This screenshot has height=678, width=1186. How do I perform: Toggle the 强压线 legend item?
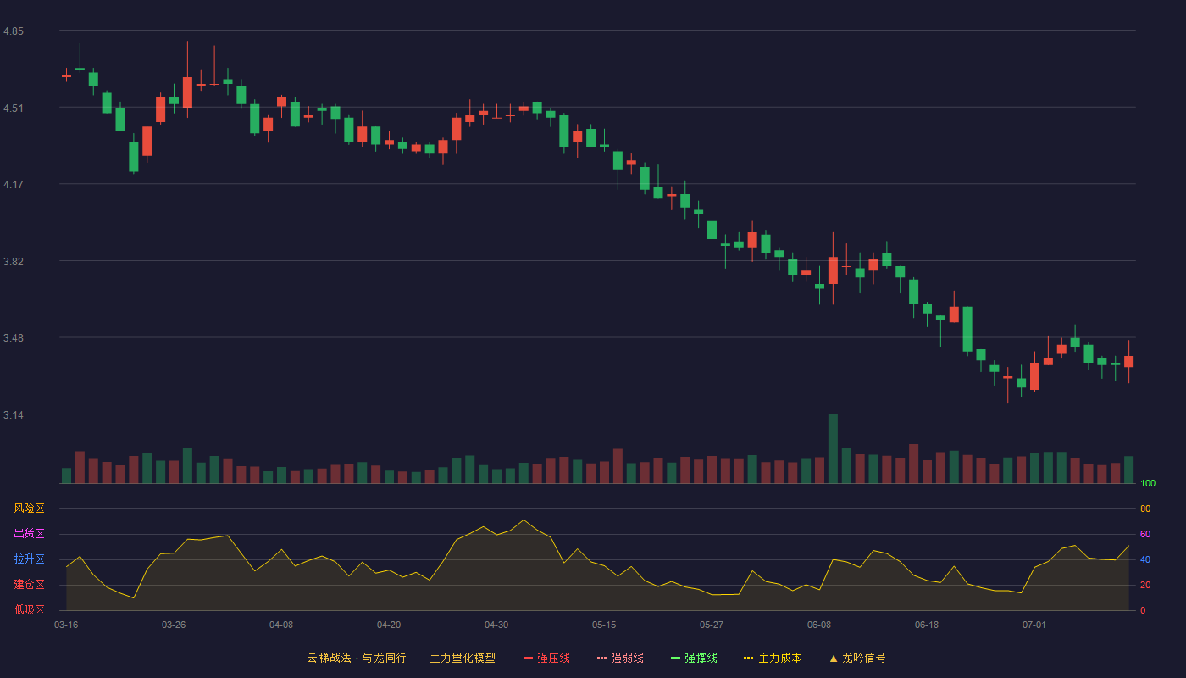[x=546, y=658]
